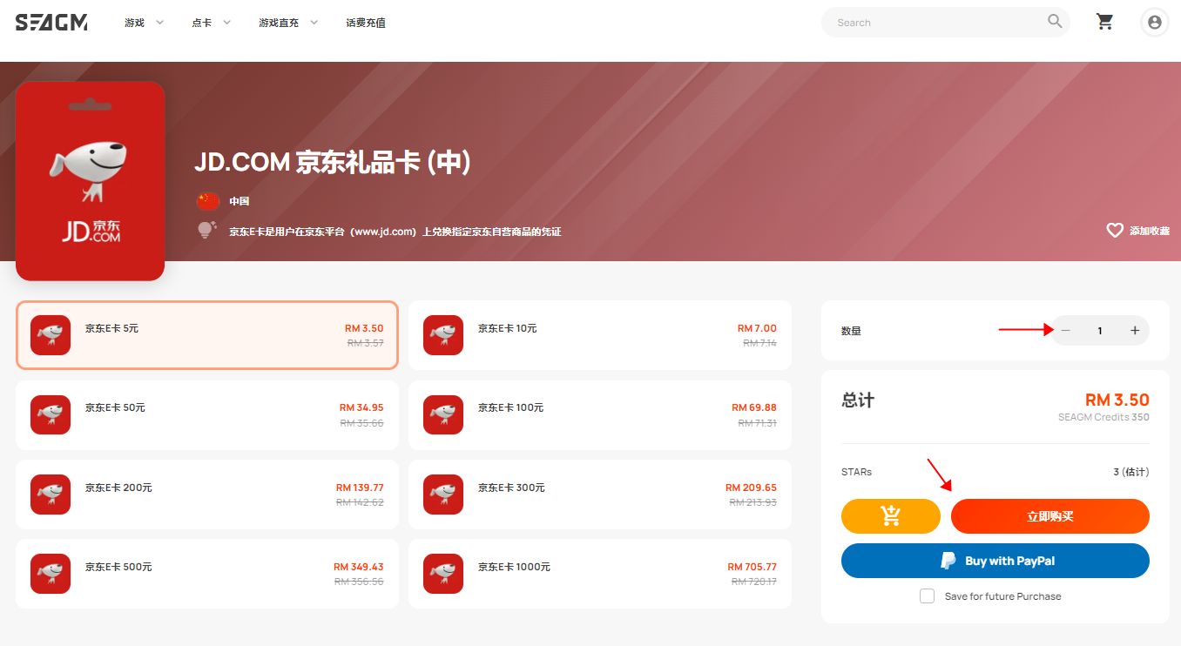Viewport: 1181px width, 646px height.
Task: Click the PayPal logo icon
Action: coord(948,561)
